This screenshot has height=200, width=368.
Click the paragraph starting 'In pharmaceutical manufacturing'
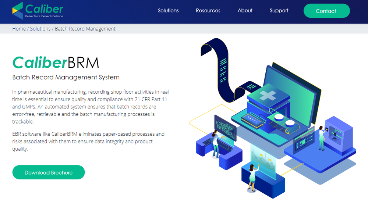click(x=91, y=107)
